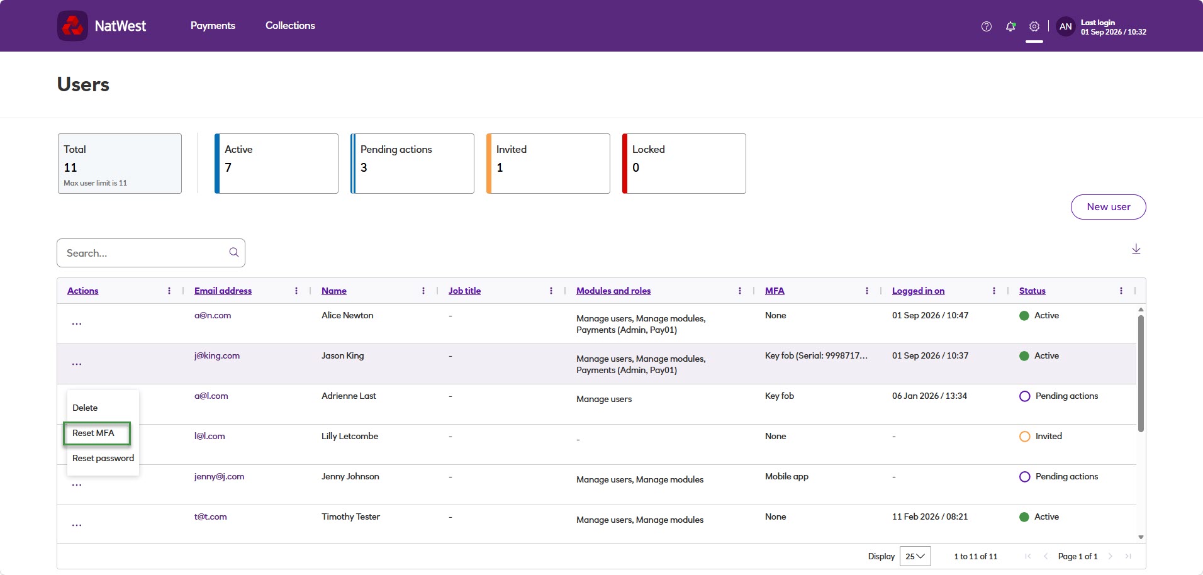This screenshot has height=575, width=1203.
Task: Open the settings gear icon
Action: coord(1034,26)
